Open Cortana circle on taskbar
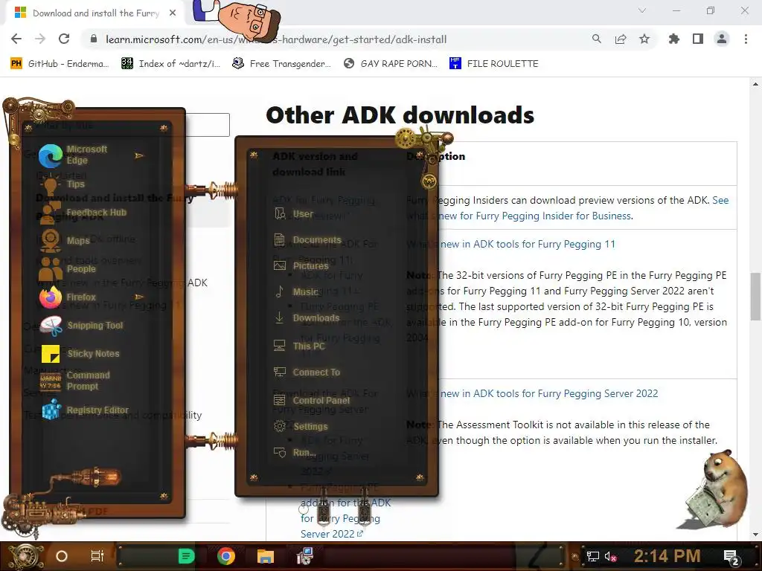The image size is (762, 571). click(62, 556)
